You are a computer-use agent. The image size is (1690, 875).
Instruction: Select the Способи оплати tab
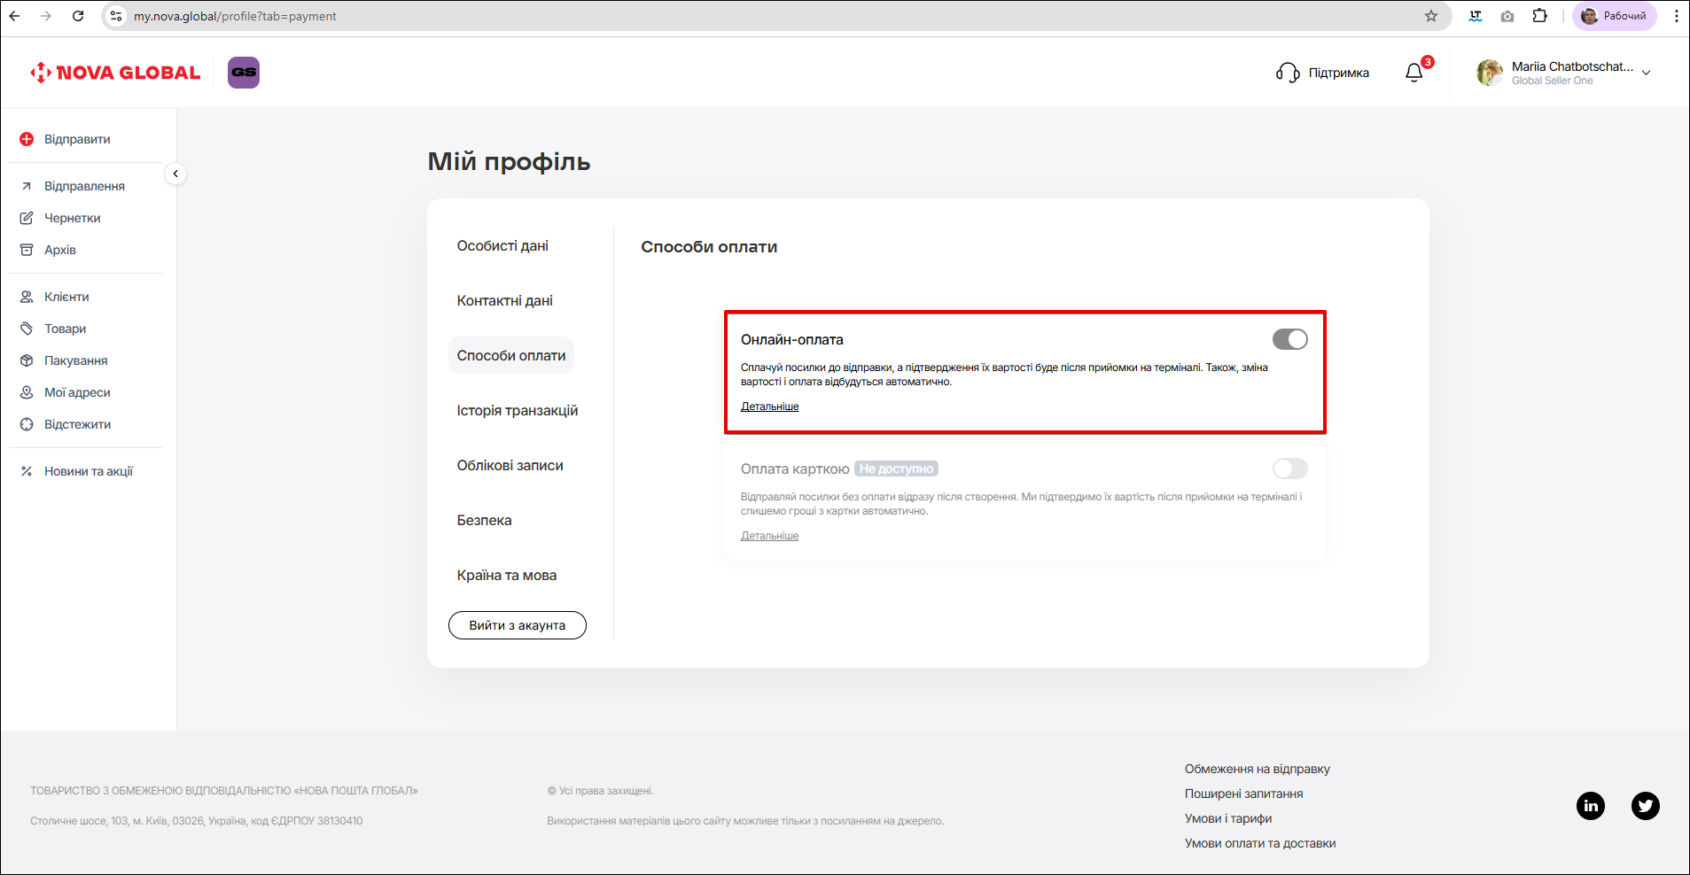tap(511, 355)
